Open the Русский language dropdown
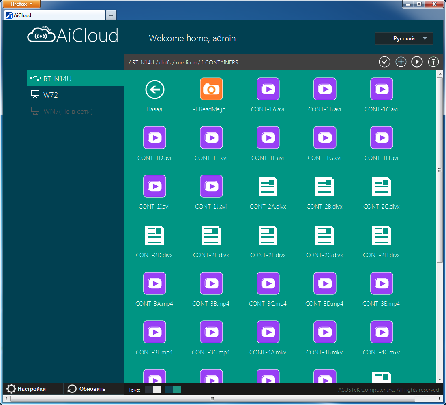This screenshot has height=405, width=446. [x=404, y=38]
